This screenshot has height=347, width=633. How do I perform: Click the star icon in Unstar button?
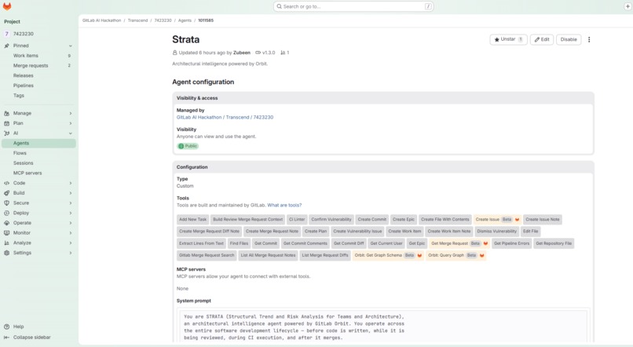[x=496, y=39]
